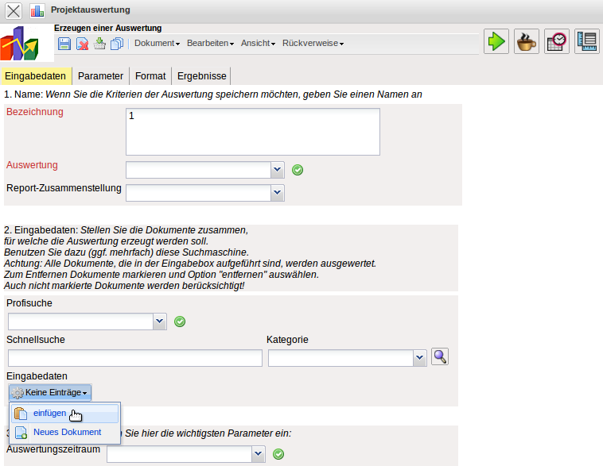Open the Dokument menu
Screen dimensions: 603x466
(x=157, y=44)
